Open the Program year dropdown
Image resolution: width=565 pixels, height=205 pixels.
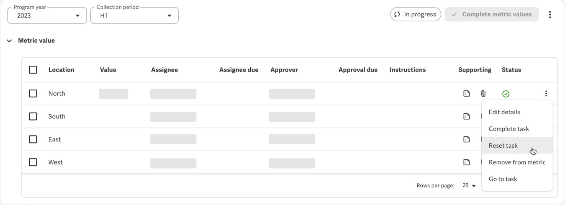click(x=47, y=15)
